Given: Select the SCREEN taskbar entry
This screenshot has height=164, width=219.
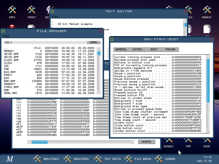Looking at the screenshot, I should click(165, 159).
